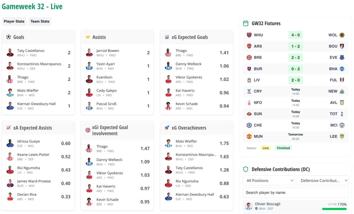The height and width of the screenshot is (214, 354).
Task: Open the All Positions dropdown
Action: 269,181
